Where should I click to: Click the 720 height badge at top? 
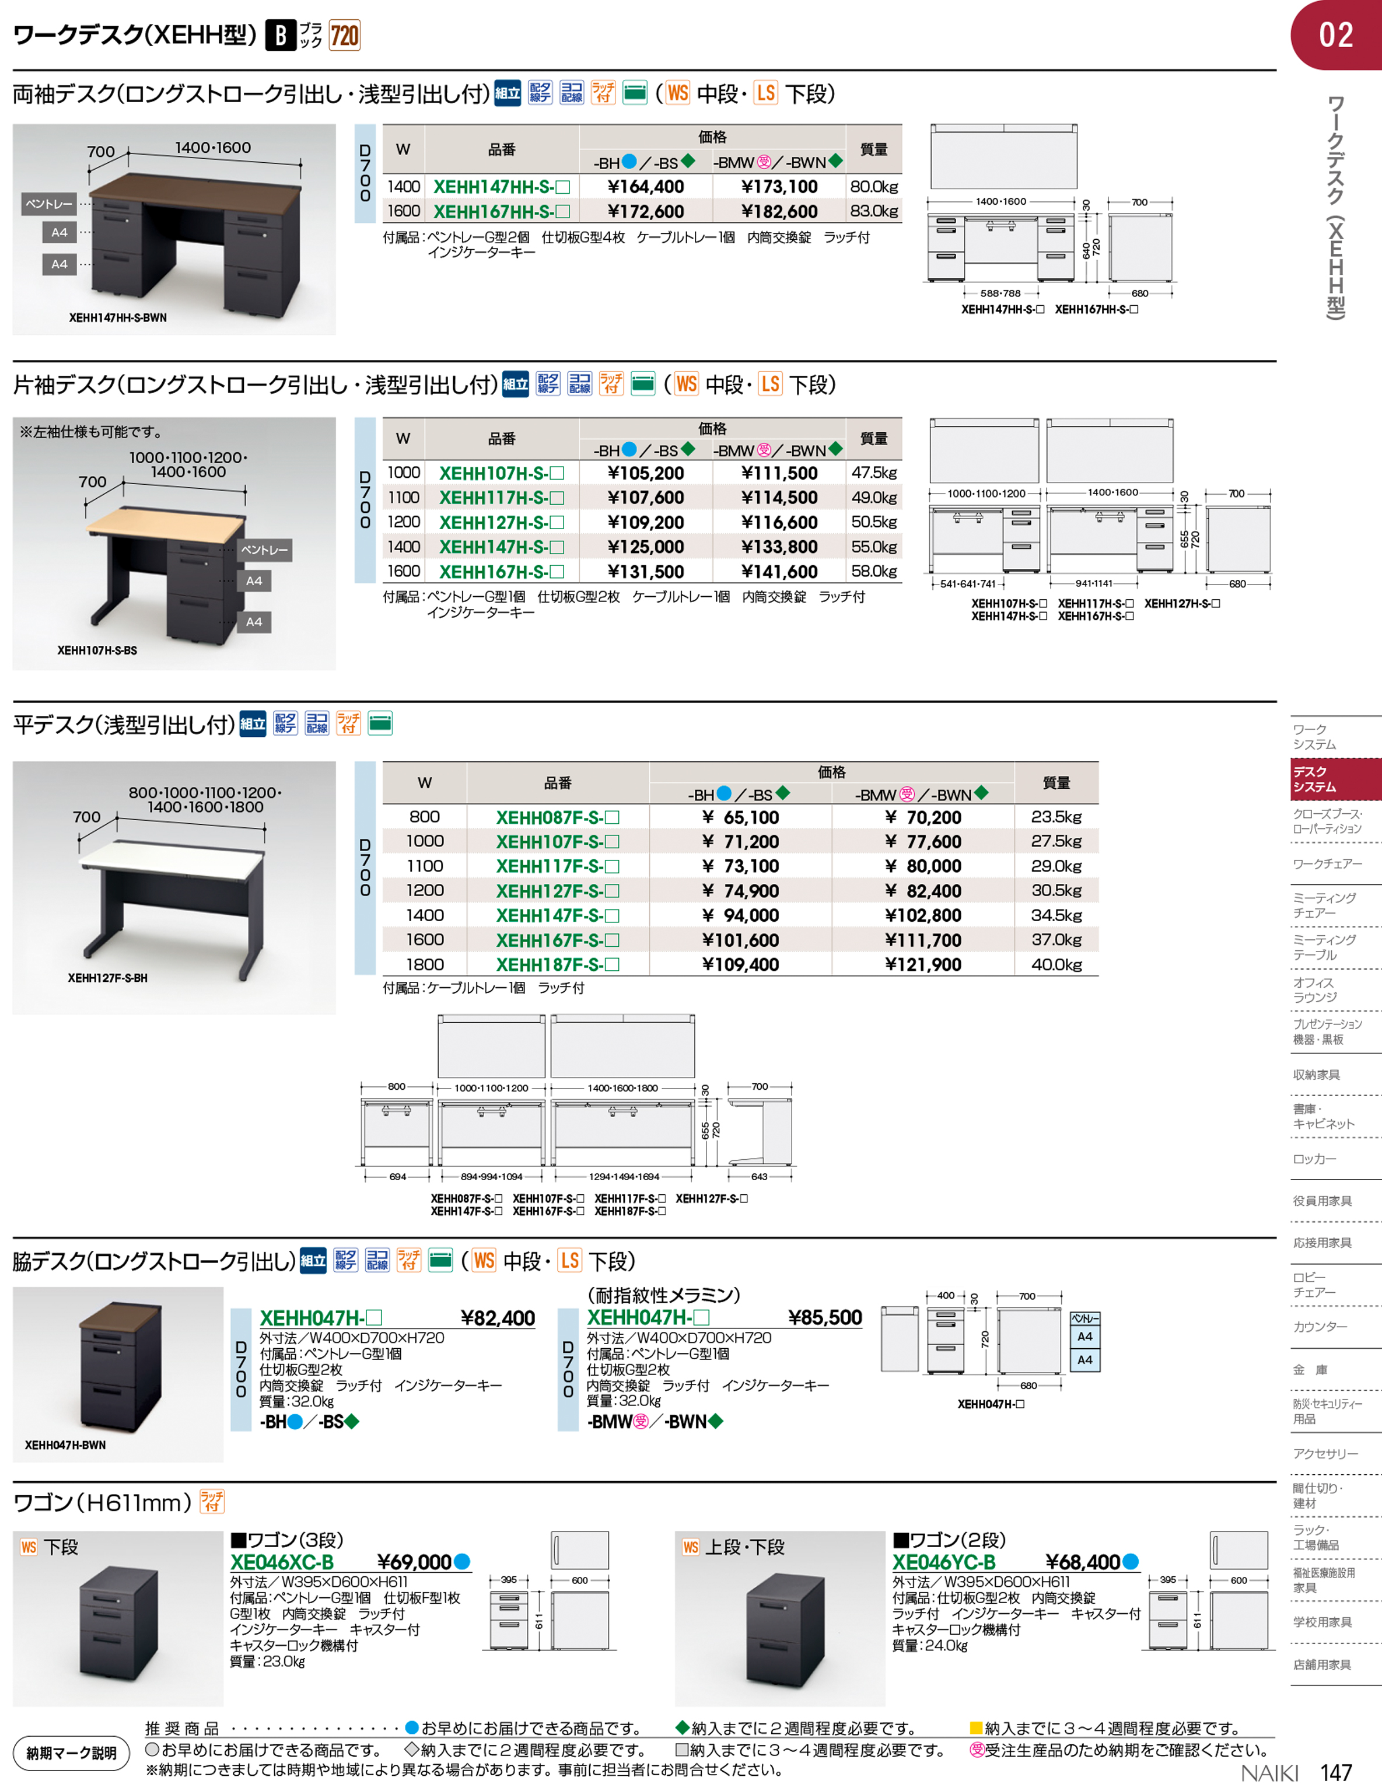pyautogui.click(x=344, y=35)
